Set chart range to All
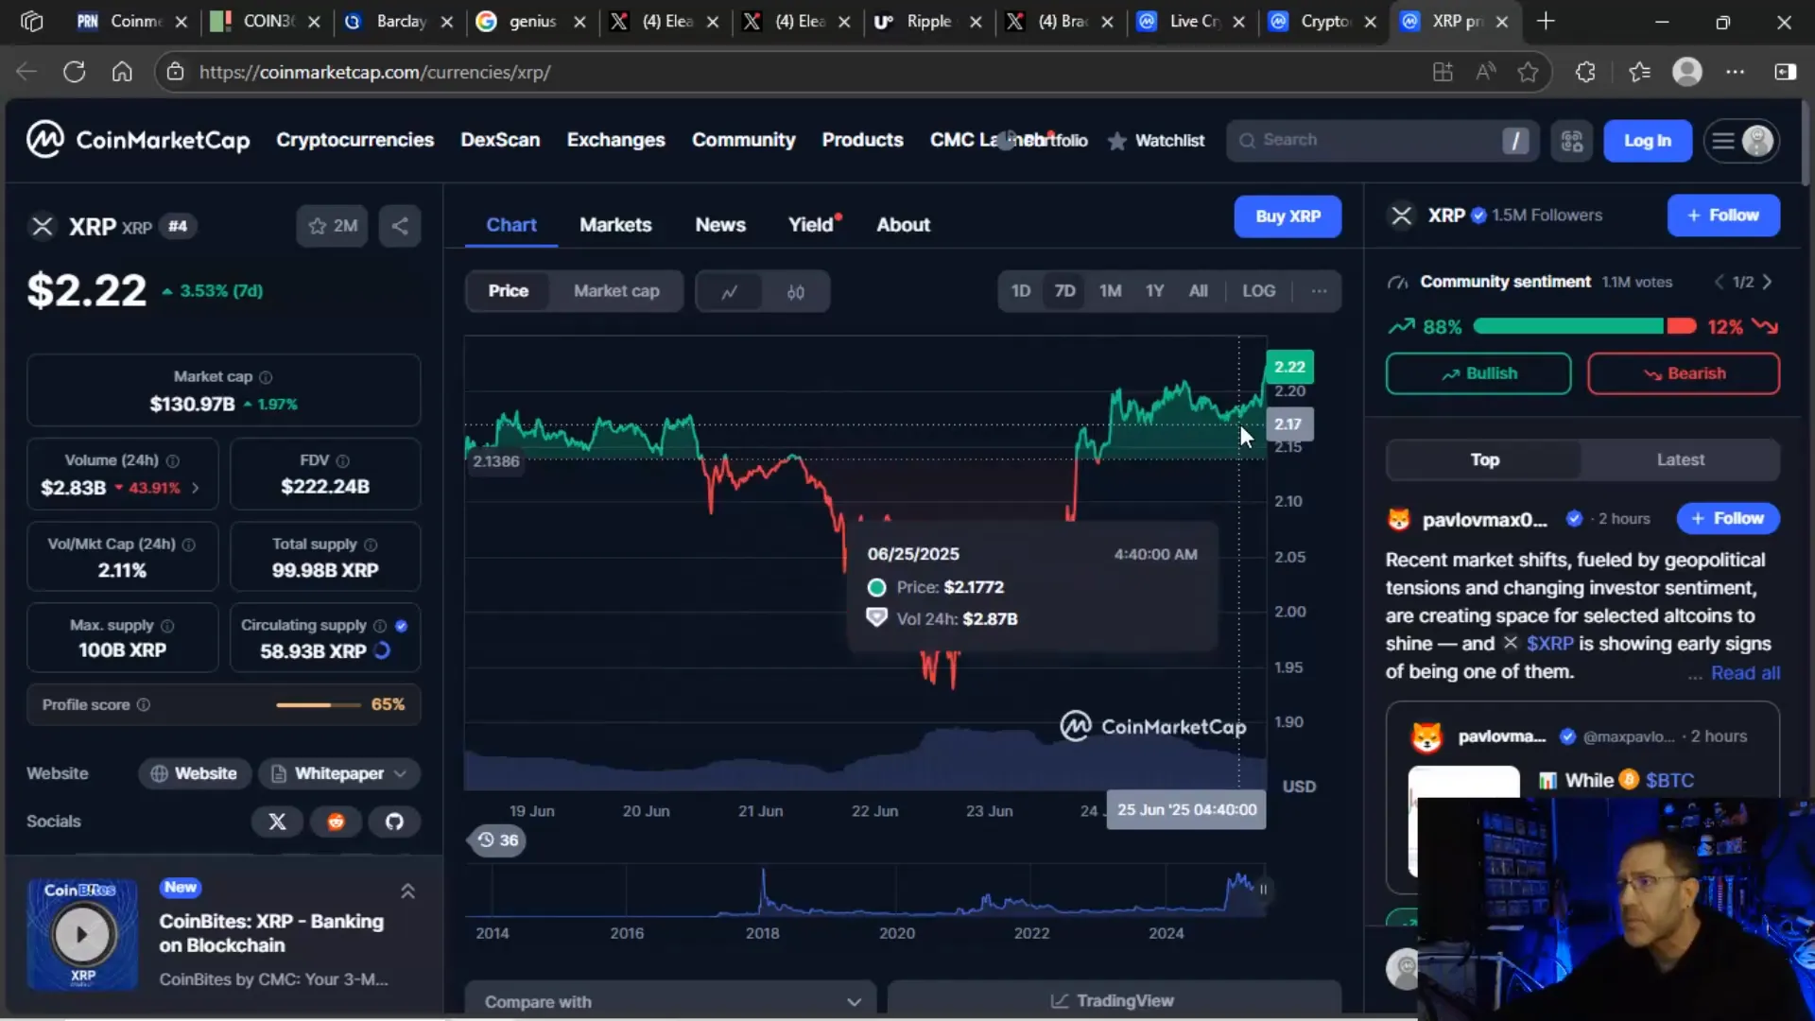This screenshot has width=1815, height=1021. 1198,291
